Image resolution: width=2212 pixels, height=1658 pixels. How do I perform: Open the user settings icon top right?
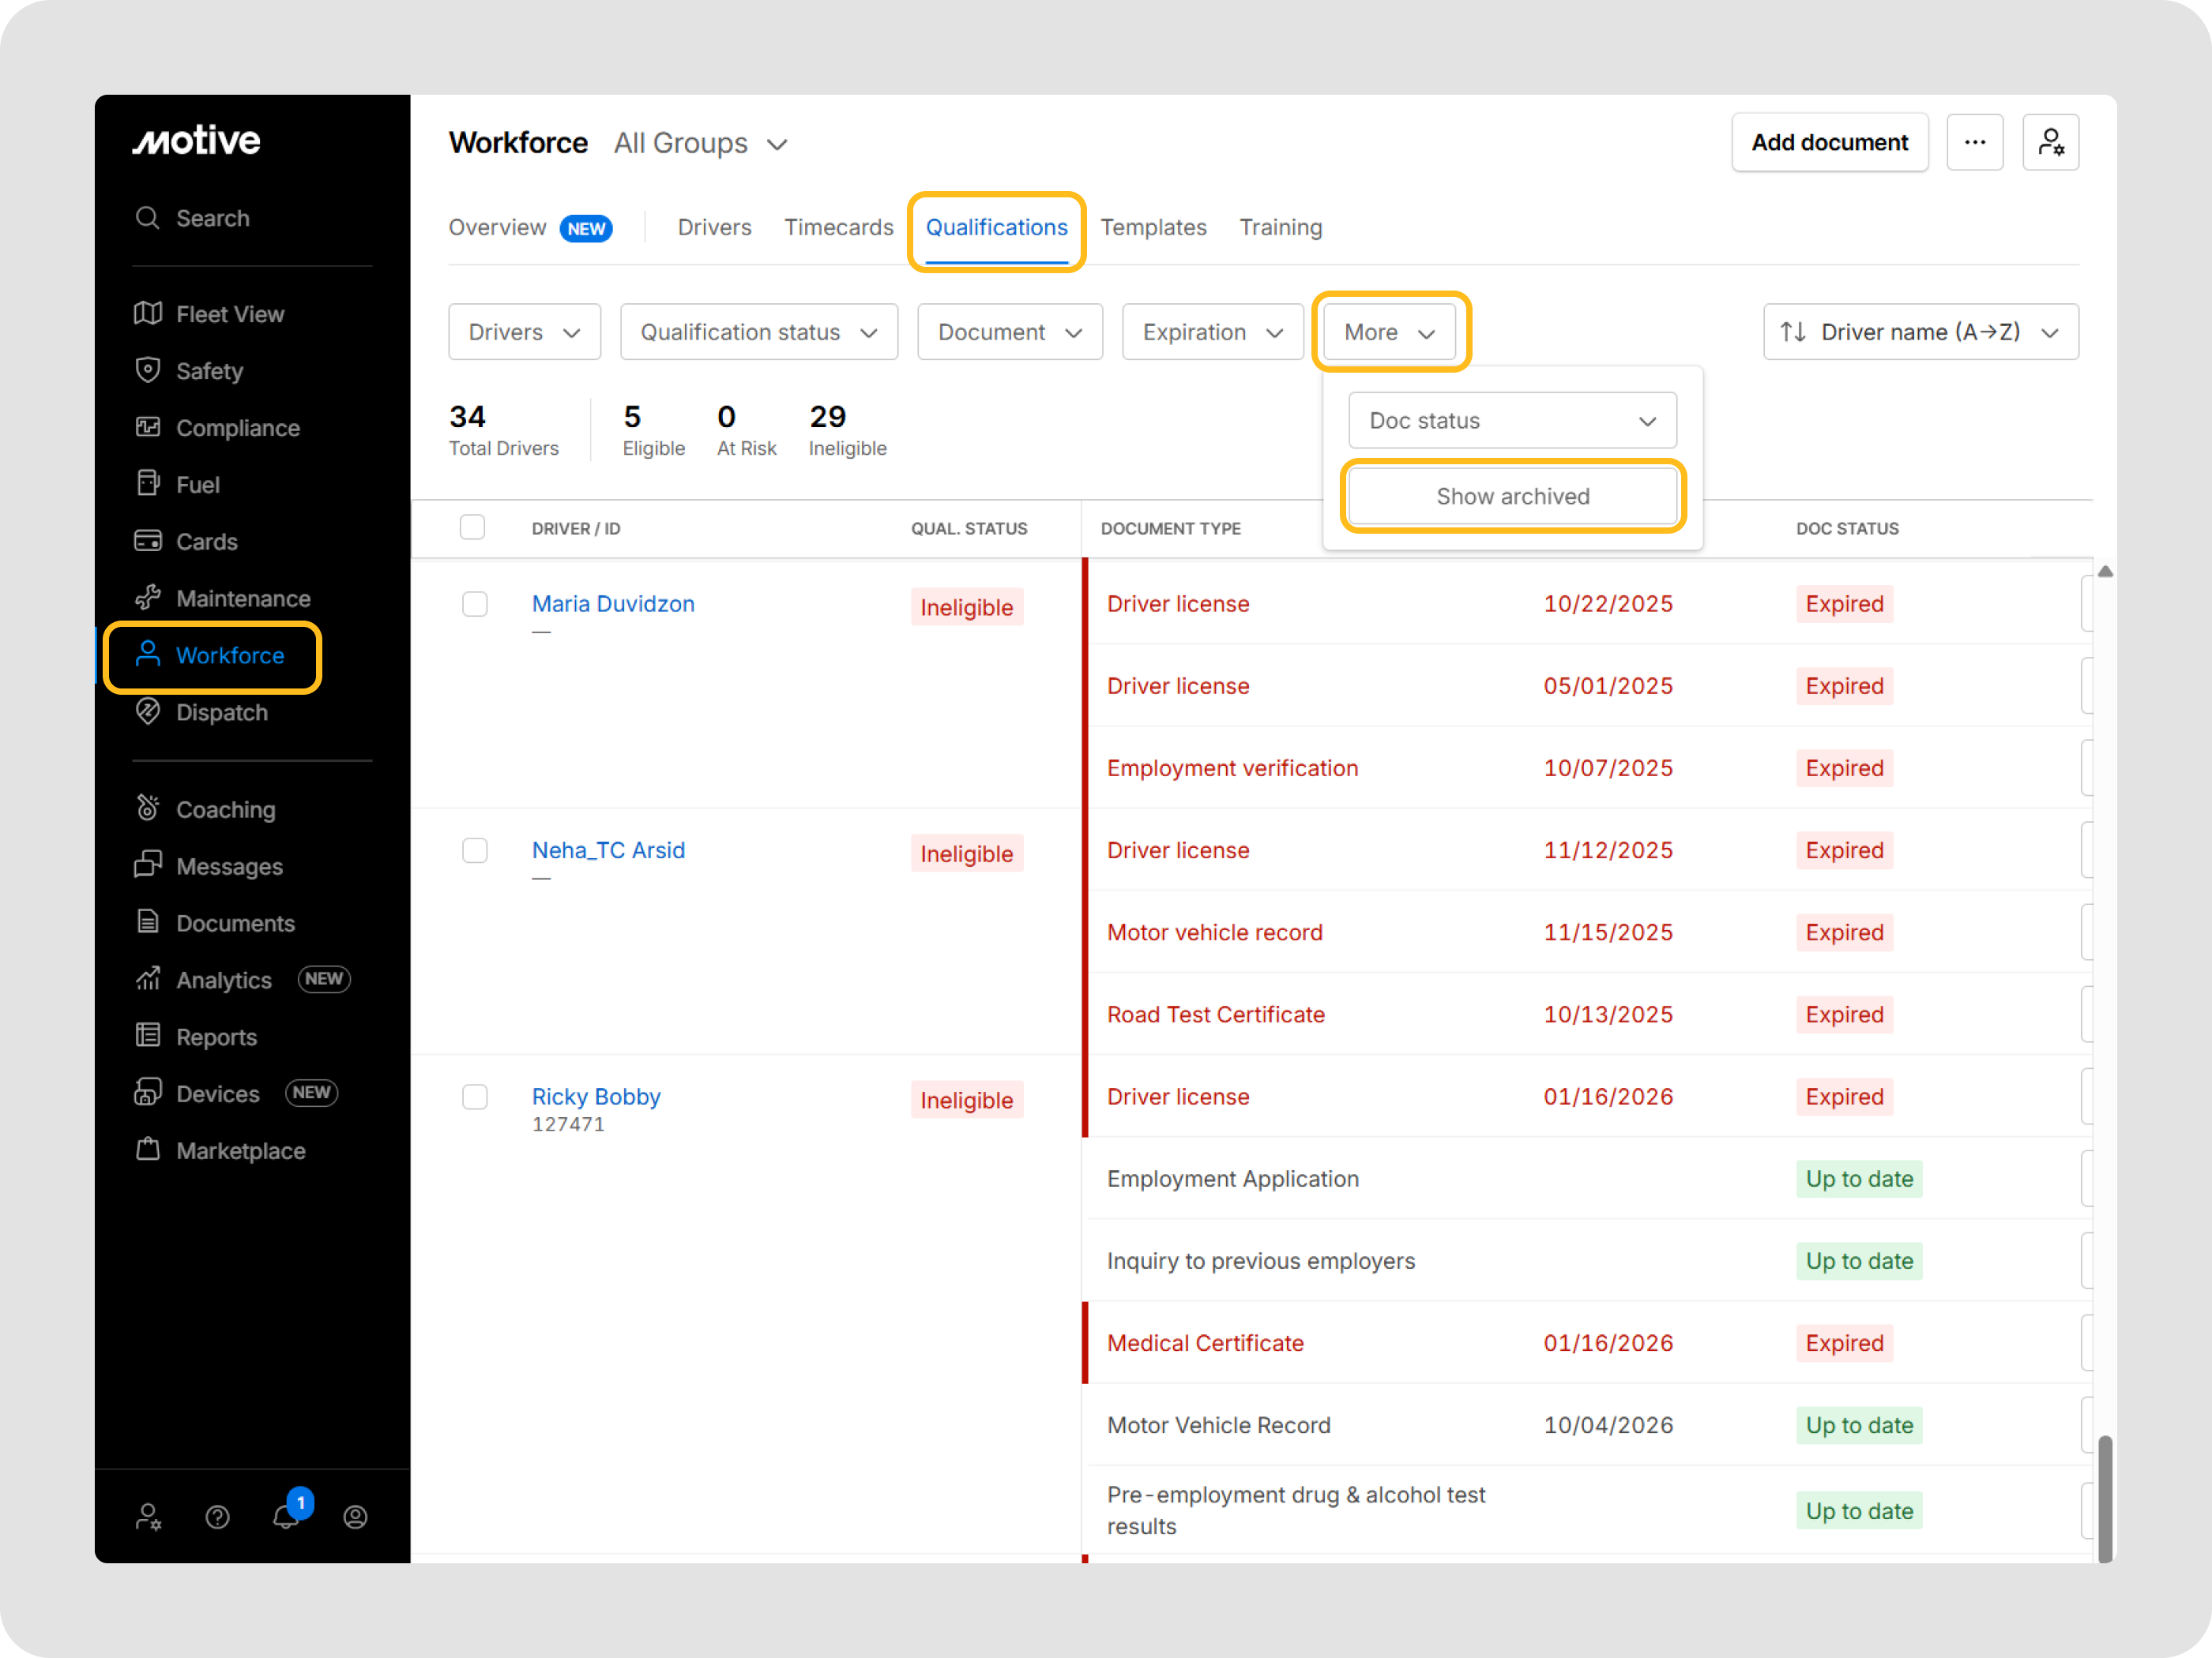click(2050, 143)
